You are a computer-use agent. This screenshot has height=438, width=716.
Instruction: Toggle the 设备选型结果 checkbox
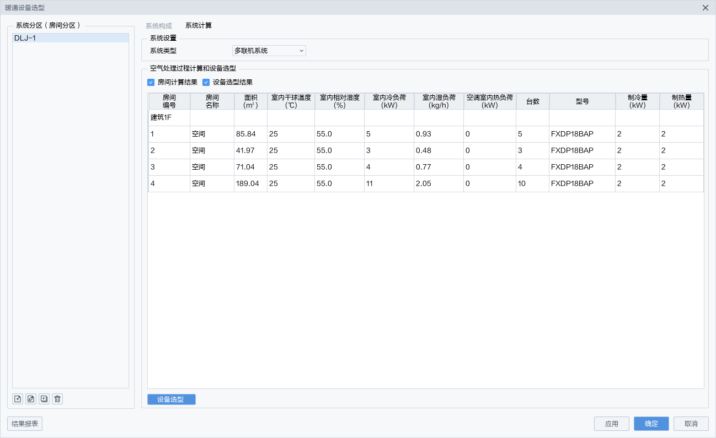point(206,83)
